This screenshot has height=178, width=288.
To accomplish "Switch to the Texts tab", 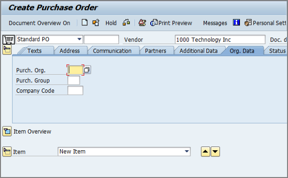I will [x=35, y=51].
